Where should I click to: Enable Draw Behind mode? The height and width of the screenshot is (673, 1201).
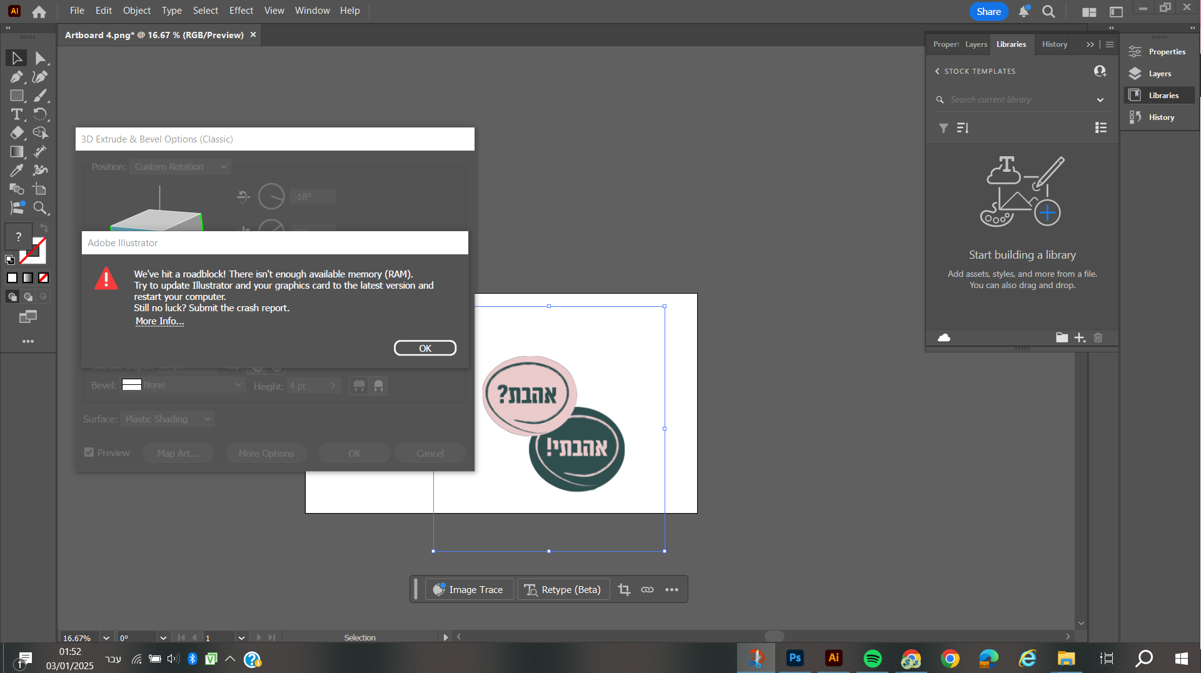click(x=28, y=297)
